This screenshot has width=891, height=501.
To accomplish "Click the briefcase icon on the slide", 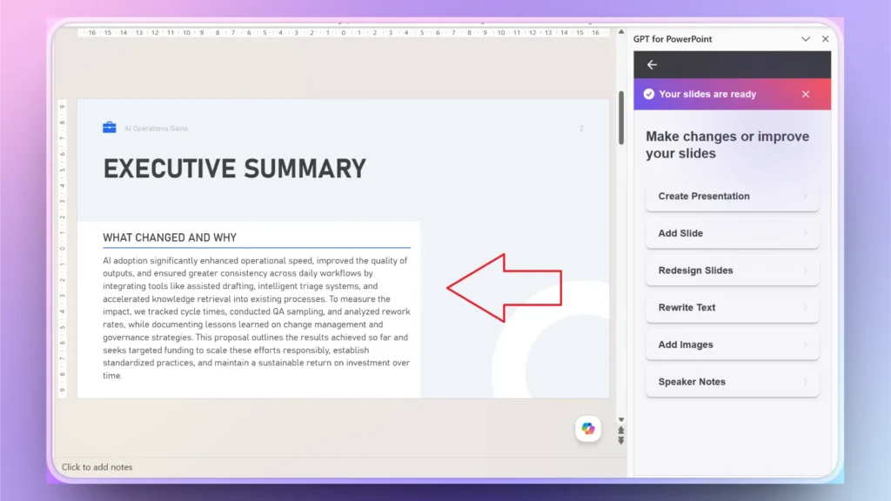I will point(109,127).
